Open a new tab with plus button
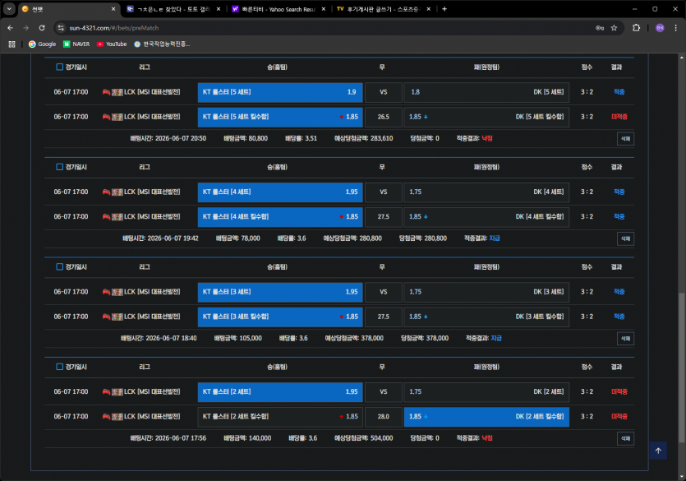 coord(444,9)
